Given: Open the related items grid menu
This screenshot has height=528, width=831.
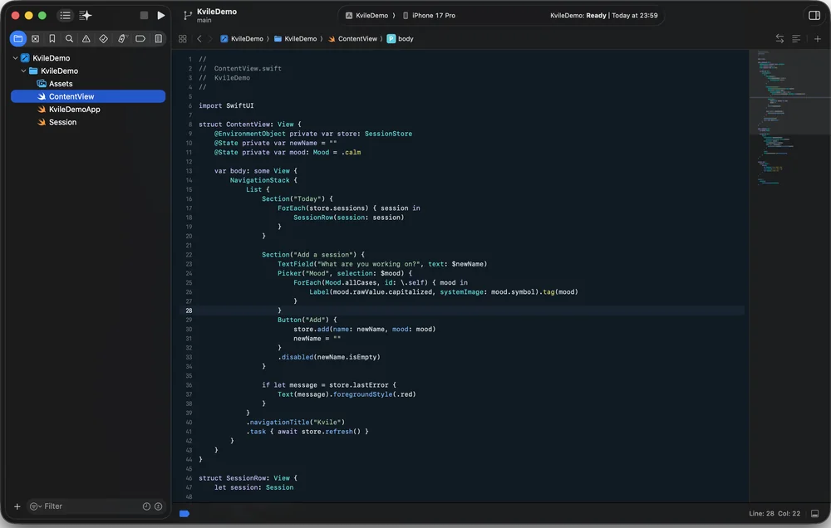Looking at the screenshot, I should [x=182, y=39].
